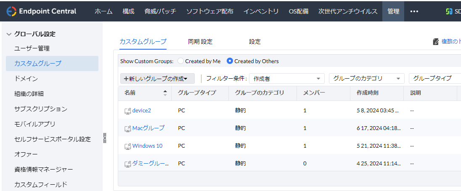Click the Endpoint Central logo icon
This screenshot has height=191, width=461.
[11, 11]
